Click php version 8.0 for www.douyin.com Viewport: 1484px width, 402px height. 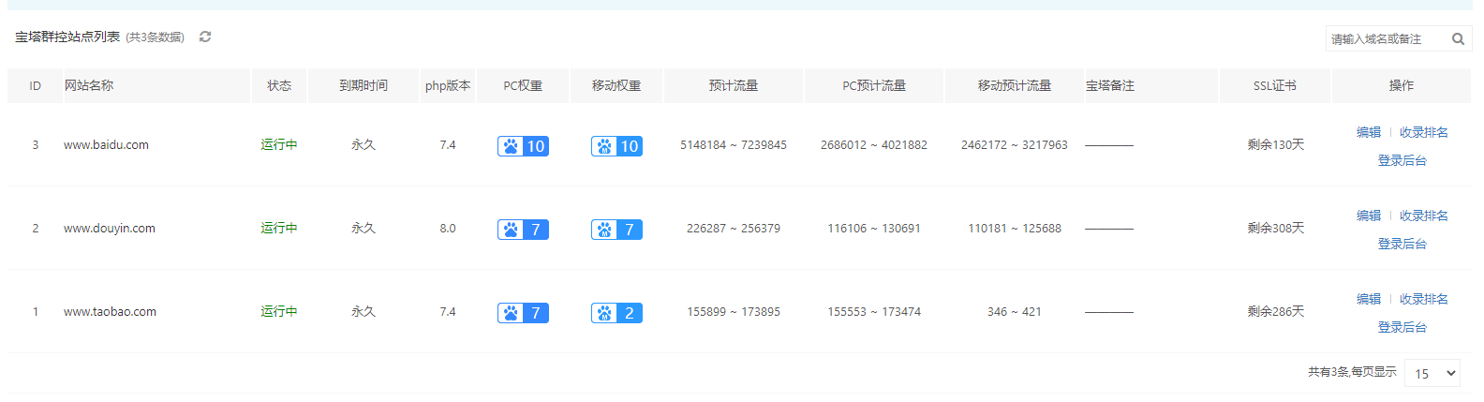tap(448, 229)
